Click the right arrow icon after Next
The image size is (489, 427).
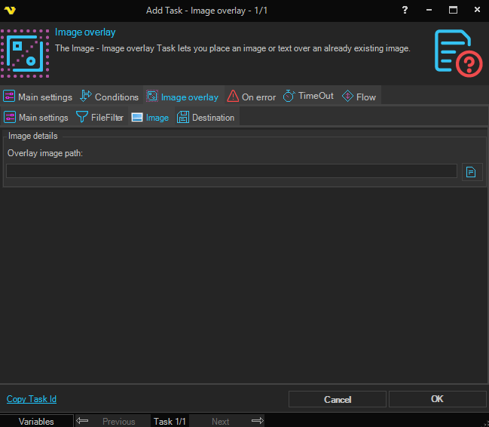coord(257,421)
